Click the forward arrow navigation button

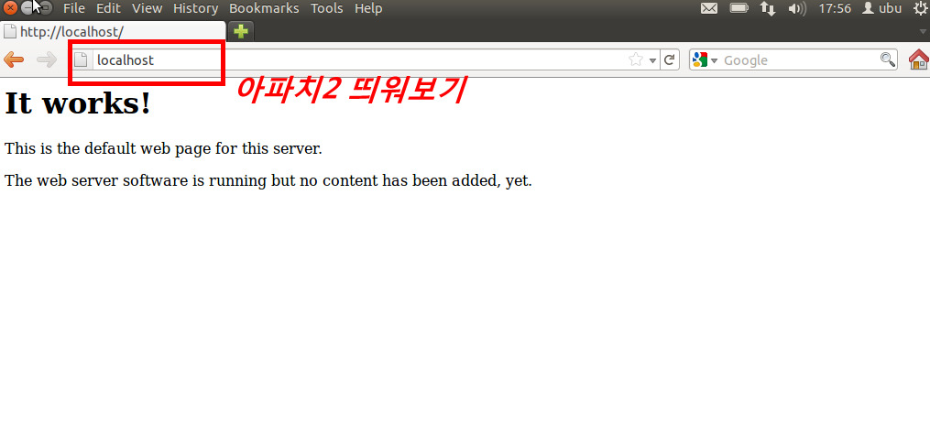point(46,60)
